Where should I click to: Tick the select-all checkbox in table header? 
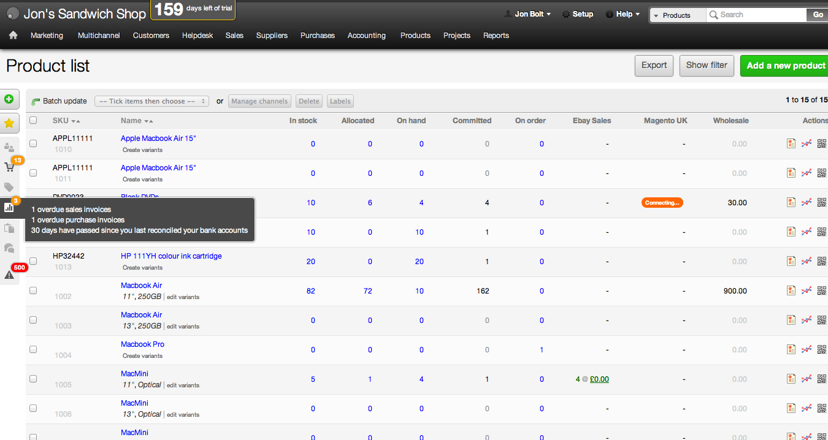click(33, 121)
